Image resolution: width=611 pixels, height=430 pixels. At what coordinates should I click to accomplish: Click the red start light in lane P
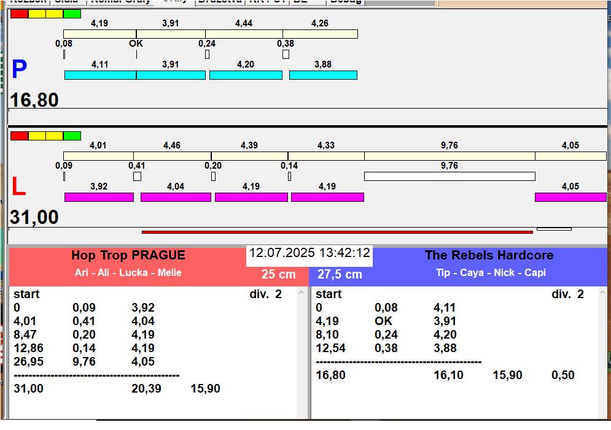click(x=19, y=13)
